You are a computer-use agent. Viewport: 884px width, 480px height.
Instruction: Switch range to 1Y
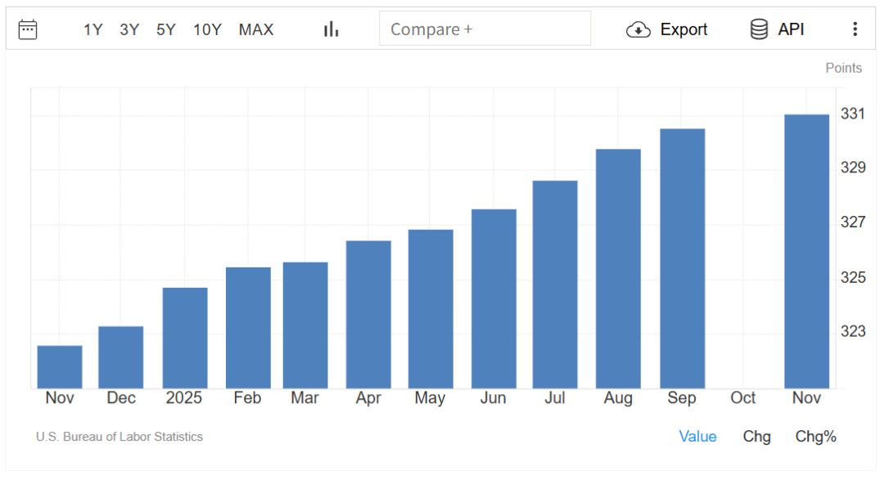coord(93,29)
